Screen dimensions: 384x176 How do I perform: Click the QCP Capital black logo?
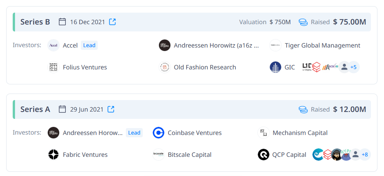(264, 155)
